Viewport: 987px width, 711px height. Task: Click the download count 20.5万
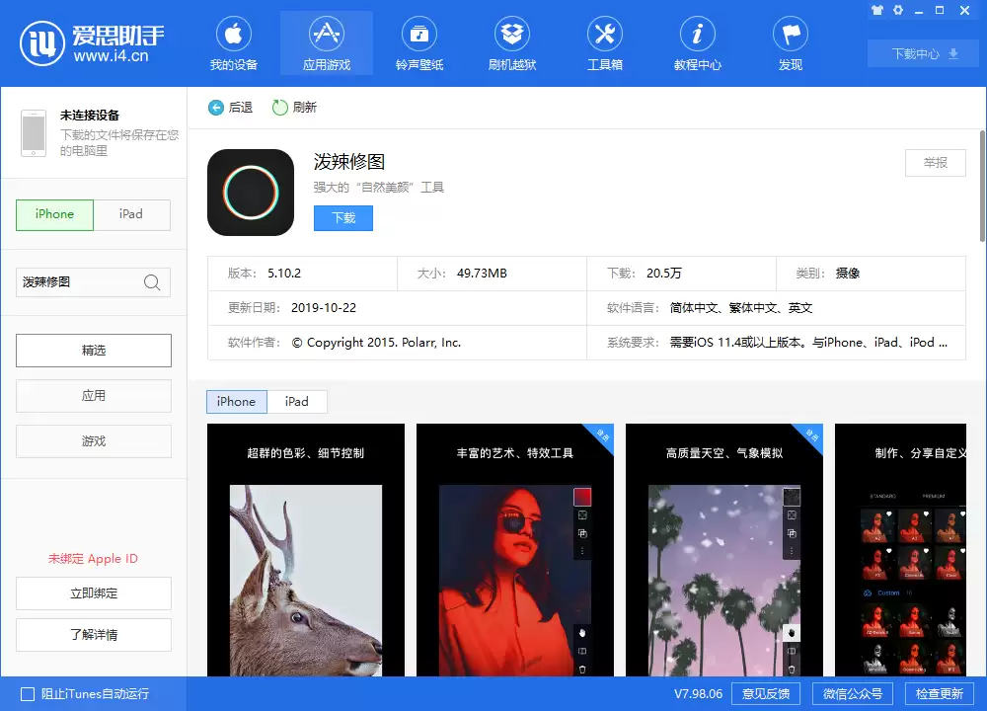(x=664, y=274)
